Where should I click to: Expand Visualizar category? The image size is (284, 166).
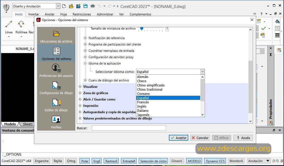point(80,87)
